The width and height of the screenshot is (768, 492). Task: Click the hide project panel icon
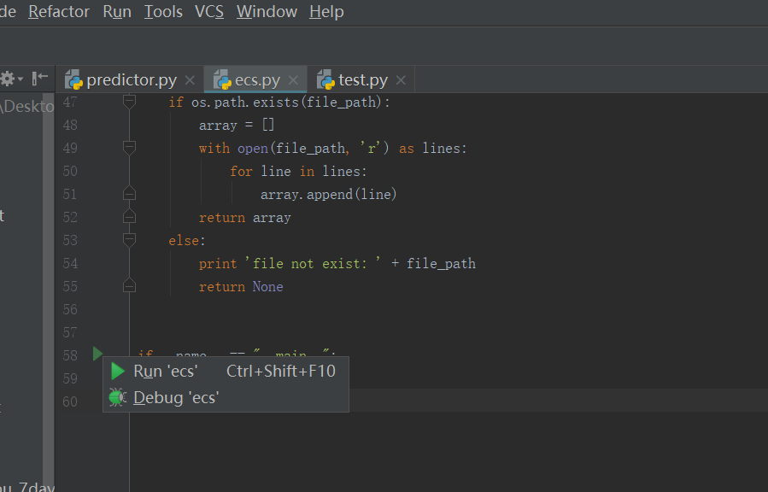[x=39, y=78]
